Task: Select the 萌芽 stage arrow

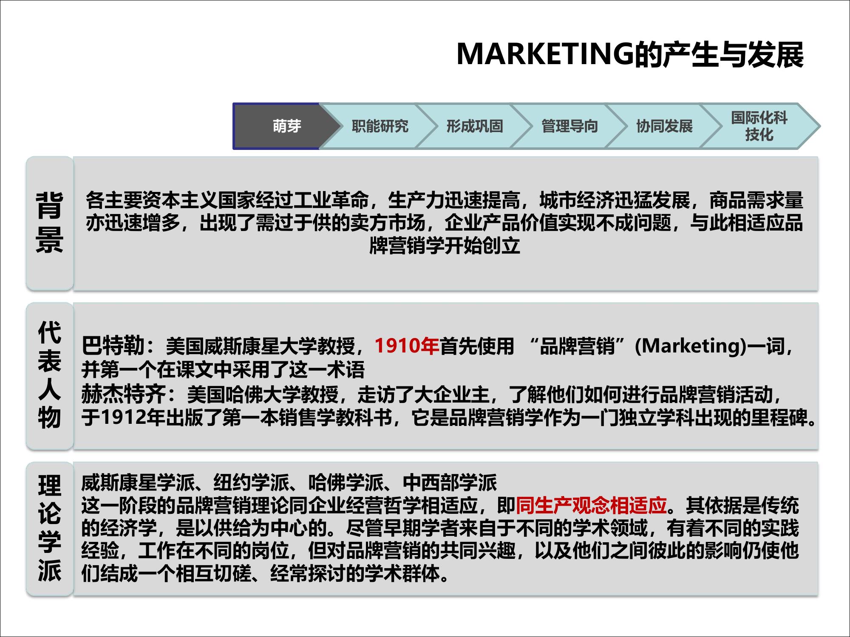Action: [287, 126]
